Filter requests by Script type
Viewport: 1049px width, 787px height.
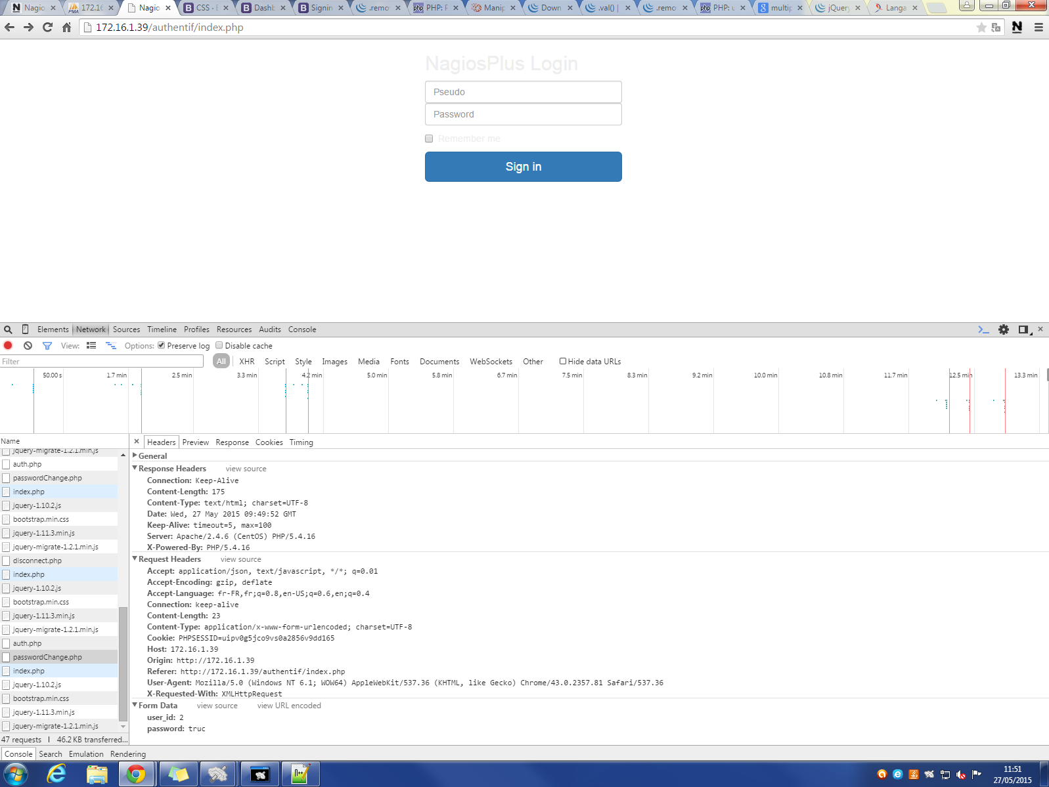point(275,362)
